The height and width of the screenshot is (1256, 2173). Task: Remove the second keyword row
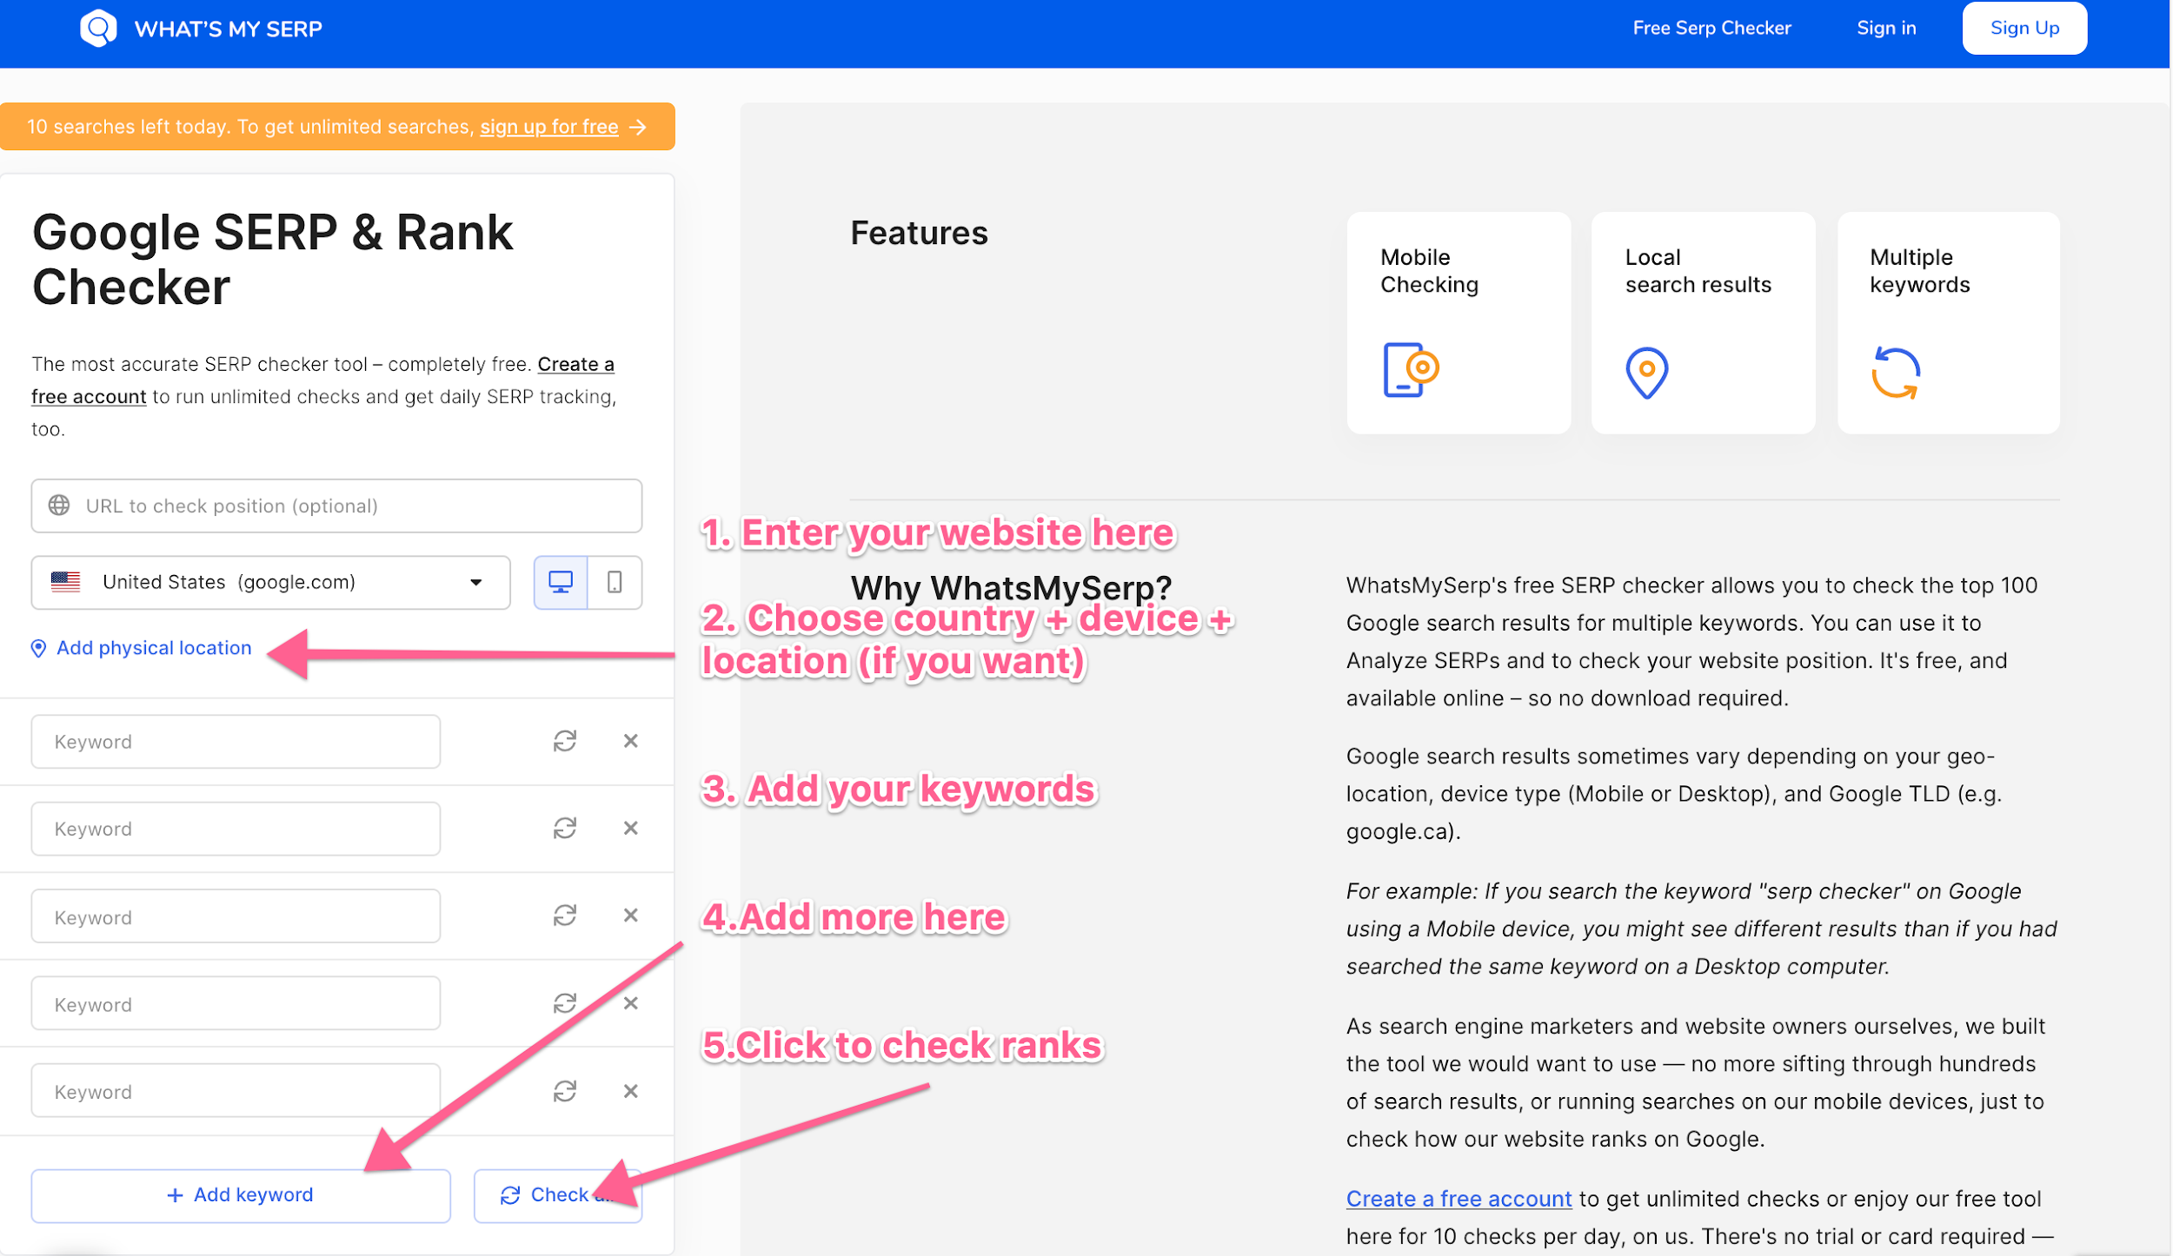click(x=631, y=828)
